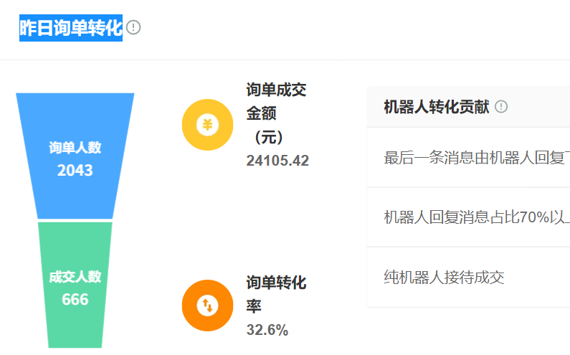
Task: Click the 机器人转化贡献 panel header
Action: pyautogui.click(x=437, y=107)
